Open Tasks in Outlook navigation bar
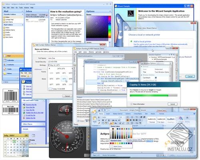 click(x=13, y=69)
